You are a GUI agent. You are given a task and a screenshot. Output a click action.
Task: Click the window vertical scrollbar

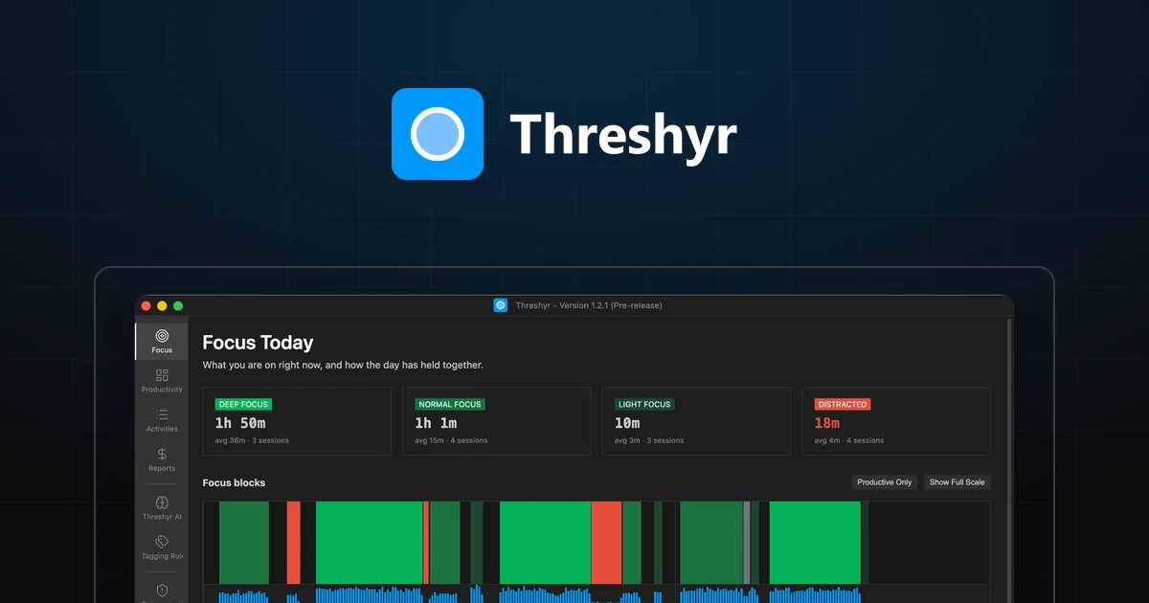[x=1009, y=459]
